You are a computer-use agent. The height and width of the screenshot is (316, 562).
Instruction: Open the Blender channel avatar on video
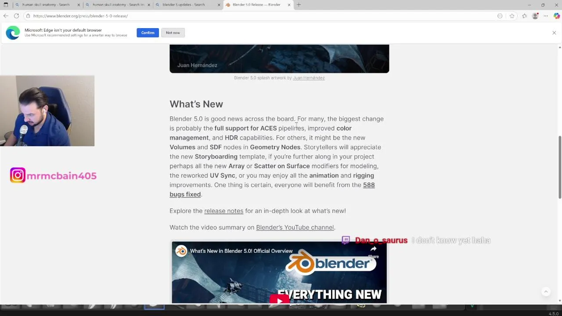point(181,251)
